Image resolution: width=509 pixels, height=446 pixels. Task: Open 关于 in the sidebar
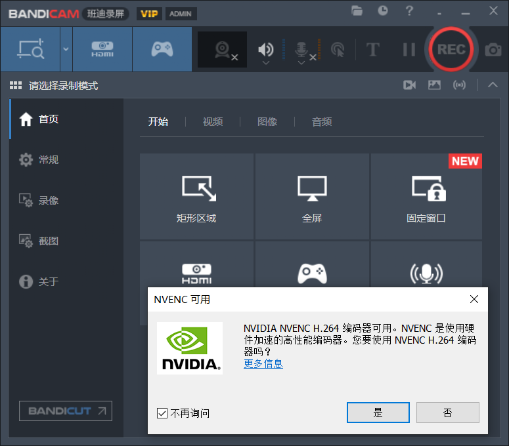(66, 281)
